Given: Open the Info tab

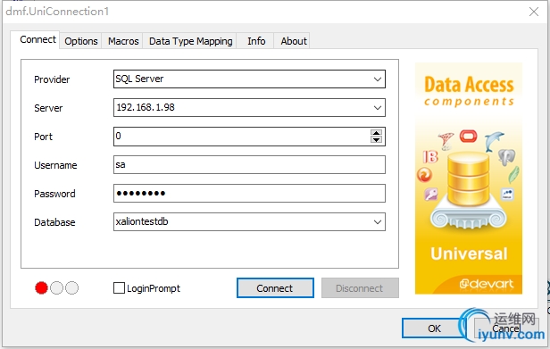Looking at the screenshot, I should [x=256, y=41].
